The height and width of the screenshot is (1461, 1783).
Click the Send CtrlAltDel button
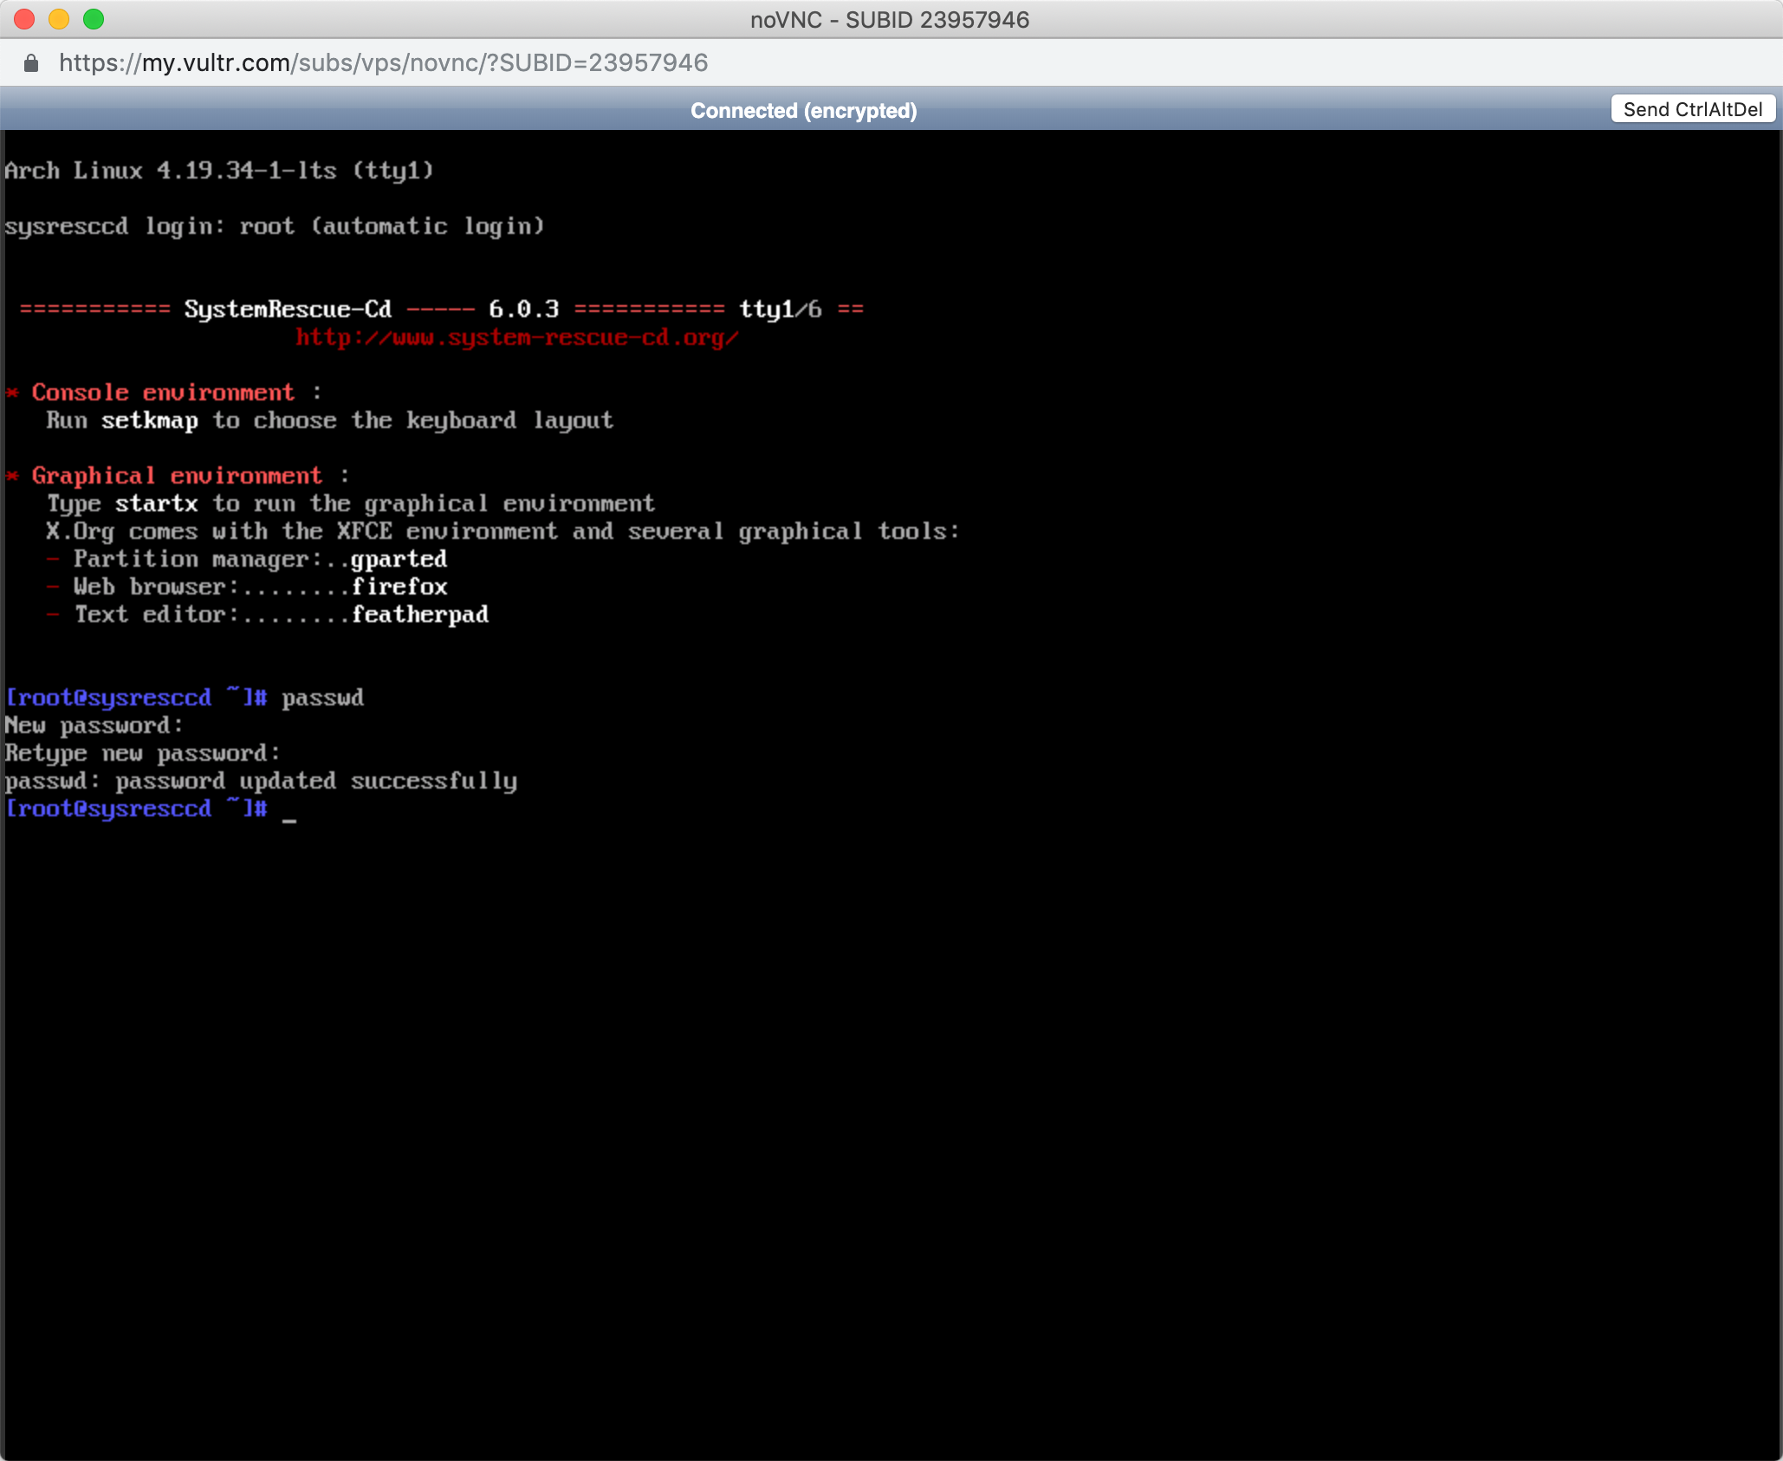(1692, 109)
